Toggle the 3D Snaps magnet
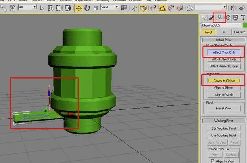This screenshot has width=247, height=163. [x=153, y=8]
